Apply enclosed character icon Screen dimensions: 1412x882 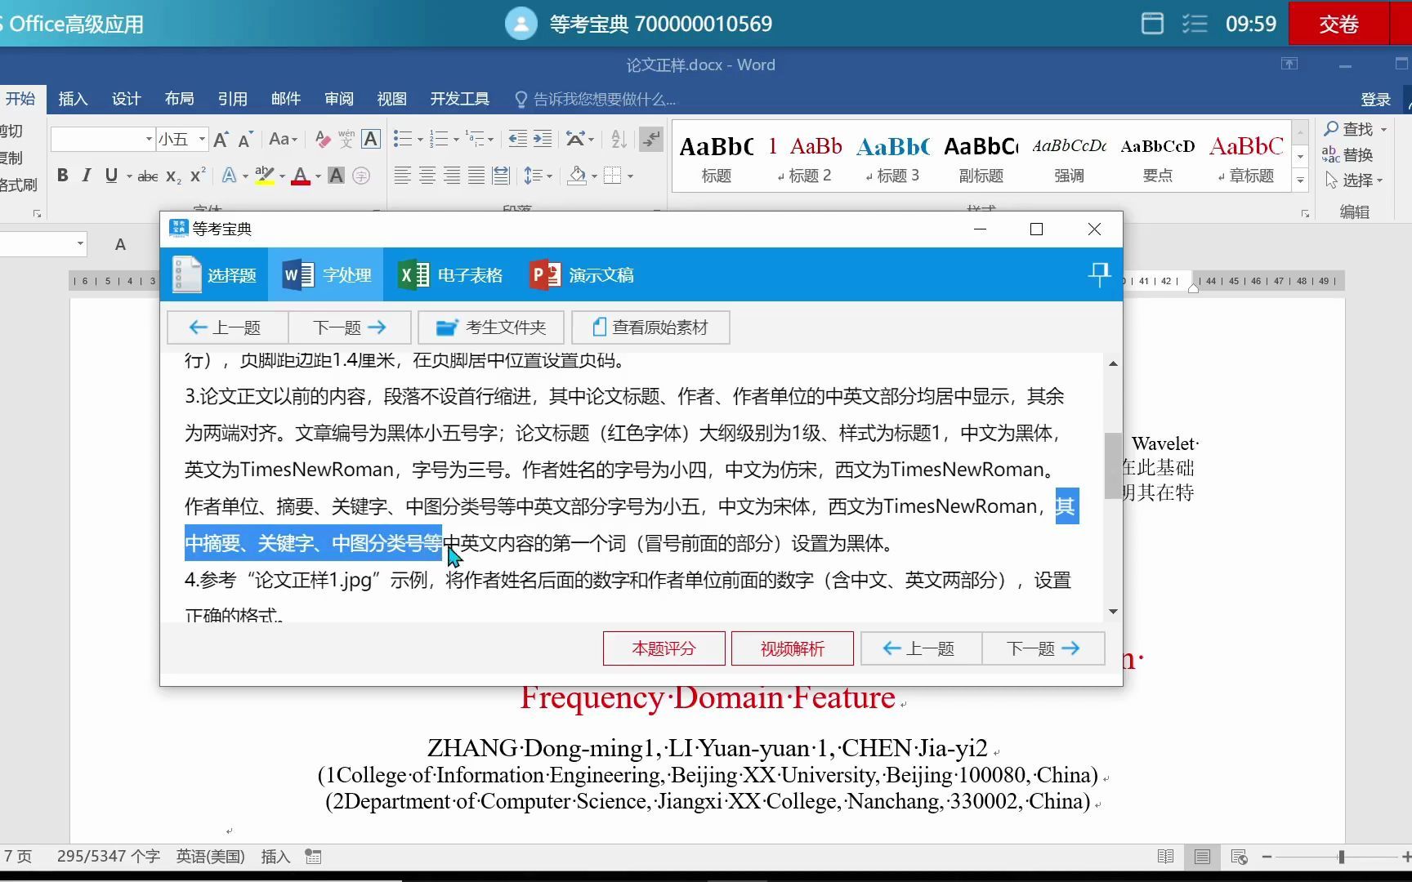tap(361, 176)
